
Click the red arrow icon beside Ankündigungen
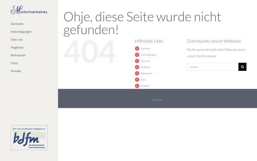coord(137,55)
